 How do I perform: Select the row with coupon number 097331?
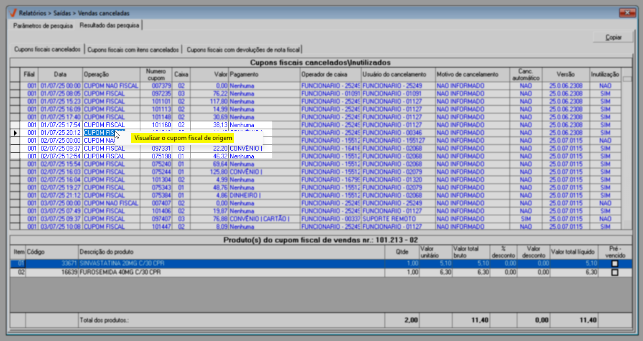point(161,149)
